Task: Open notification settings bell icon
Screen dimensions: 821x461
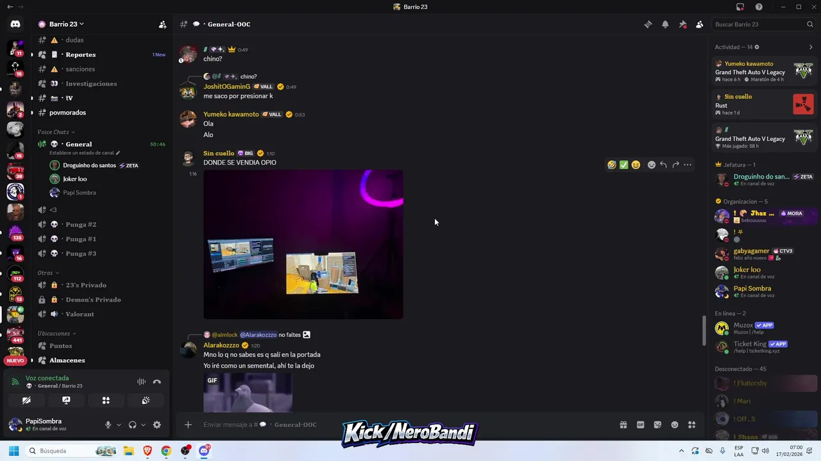Action: [x=665, y=24]
